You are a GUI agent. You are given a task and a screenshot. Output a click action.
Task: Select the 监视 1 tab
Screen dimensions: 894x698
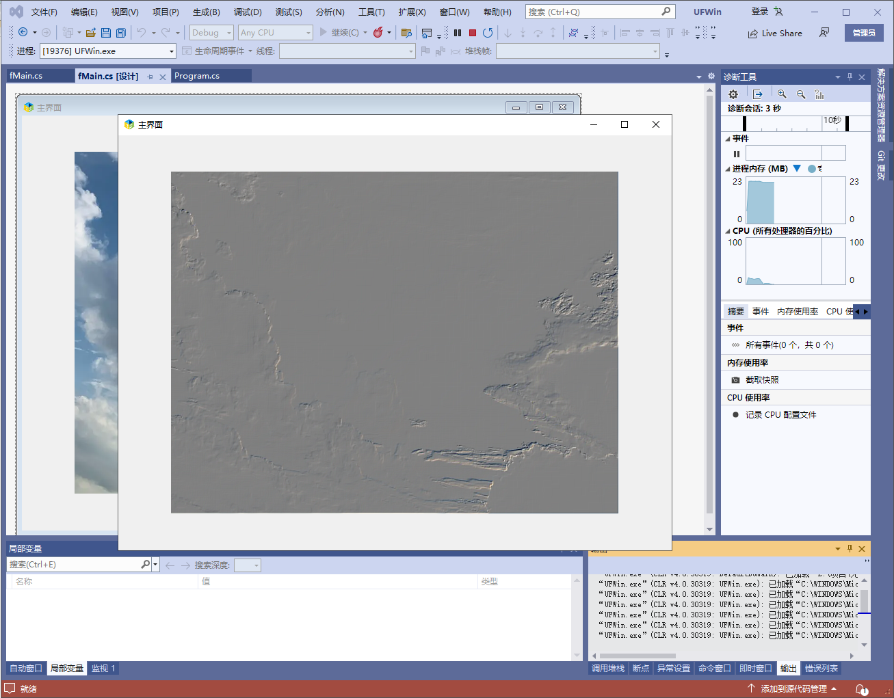point(104,669)
